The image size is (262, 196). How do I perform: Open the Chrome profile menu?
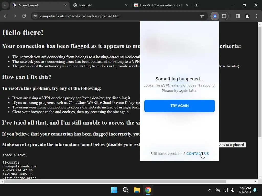(247, 16)
